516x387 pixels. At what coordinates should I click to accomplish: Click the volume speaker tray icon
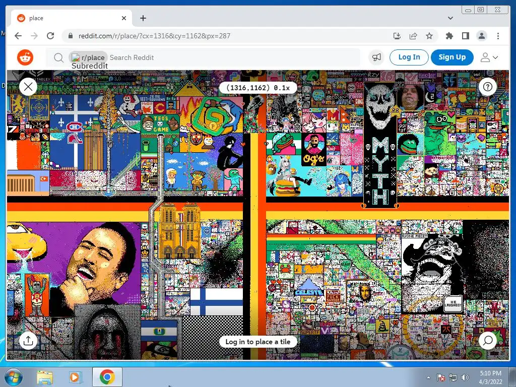point(465,378)
